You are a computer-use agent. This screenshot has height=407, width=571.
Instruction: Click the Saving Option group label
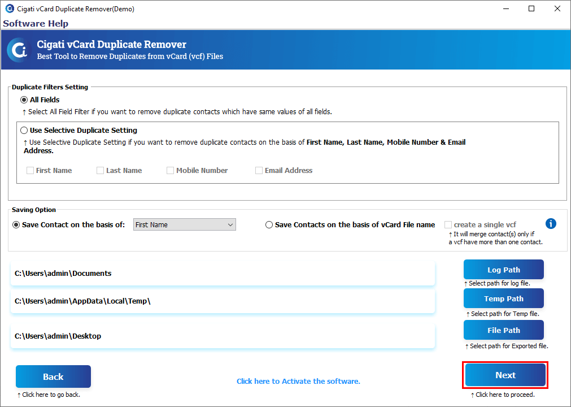[x=34, y=210]
